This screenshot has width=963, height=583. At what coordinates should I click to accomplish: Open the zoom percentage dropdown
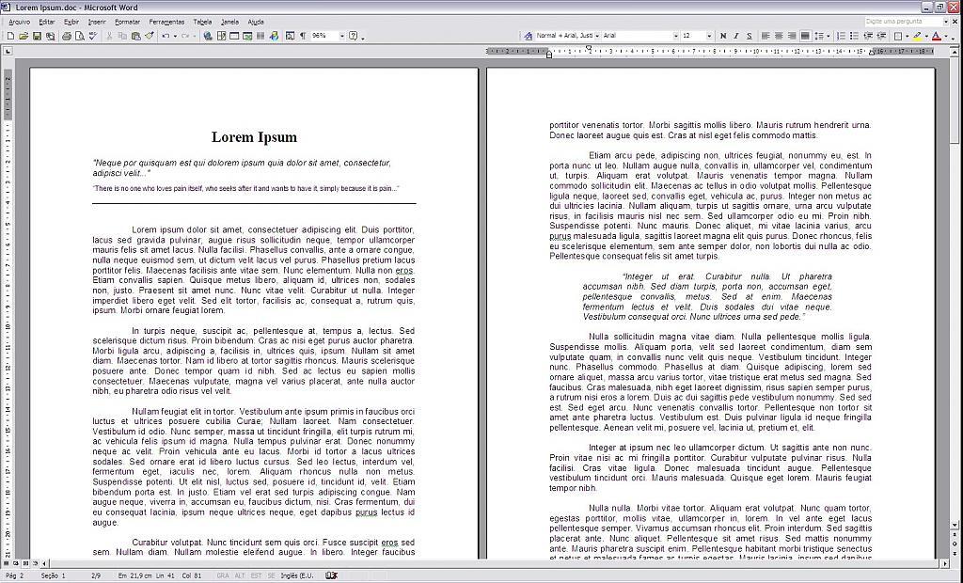click(342, 37)
